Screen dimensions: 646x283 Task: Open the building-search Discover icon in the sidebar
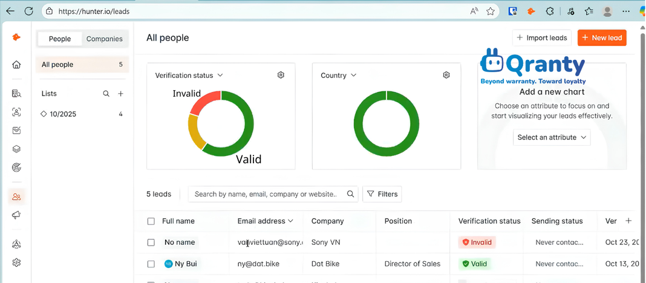click(16, 94)
